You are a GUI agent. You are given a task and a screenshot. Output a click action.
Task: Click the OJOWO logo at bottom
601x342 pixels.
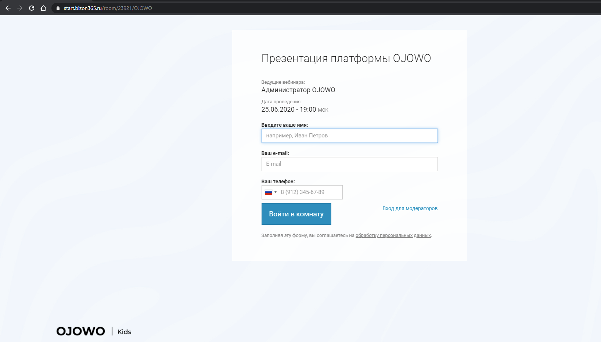coord(81,331)
